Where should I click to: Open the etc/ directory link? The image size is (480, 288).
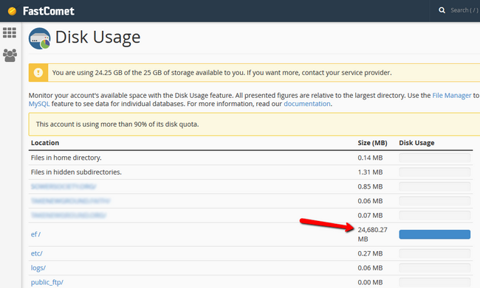(x=36, y=253)
